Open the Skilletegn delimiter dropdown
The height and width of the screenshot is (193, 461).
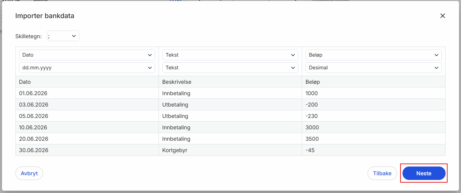click(x=63, y=36)
